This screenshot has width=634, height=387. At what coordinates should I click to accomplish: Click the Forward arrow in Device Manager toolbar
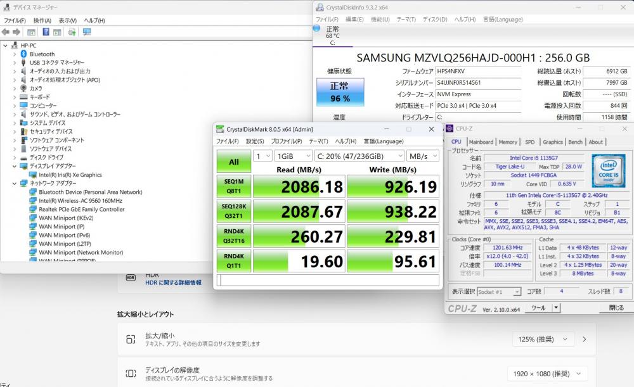pos(16,32)
